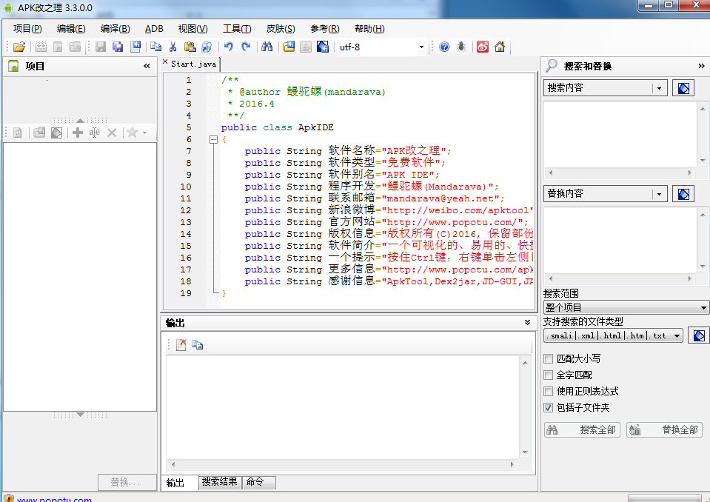
Task: Click the 替换... button under the project panel
Action: click(127, 482)
